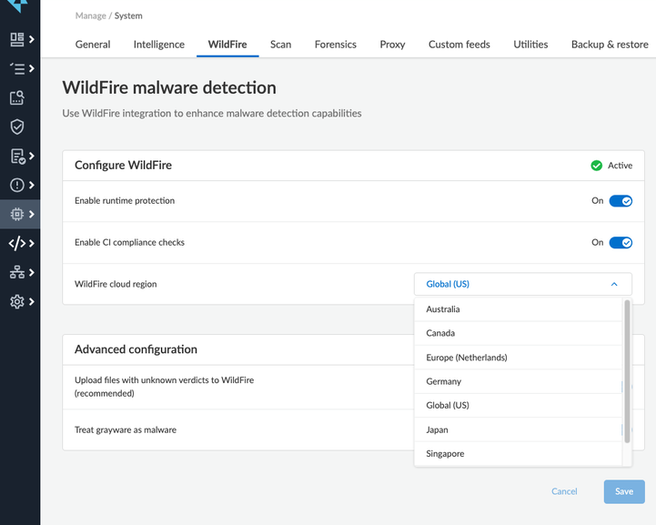Select the WildFire tab
The width and height of the screenshot is (656, 525).
pyautogui.click(x=227, y=45)
